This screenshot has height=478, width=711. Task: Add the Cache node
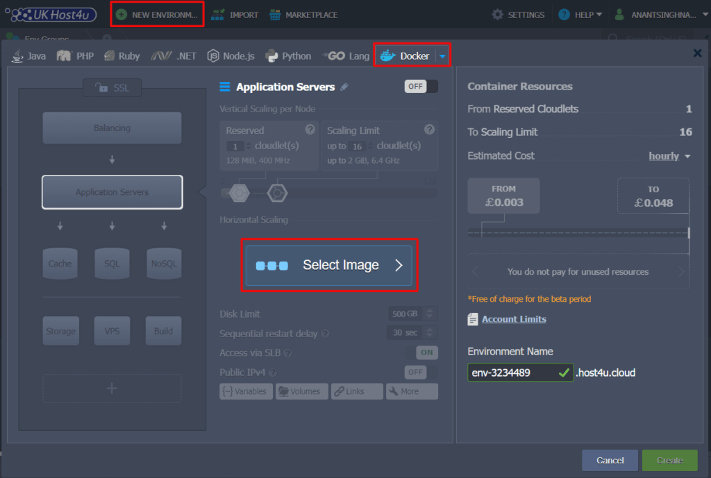coord(60,263)
